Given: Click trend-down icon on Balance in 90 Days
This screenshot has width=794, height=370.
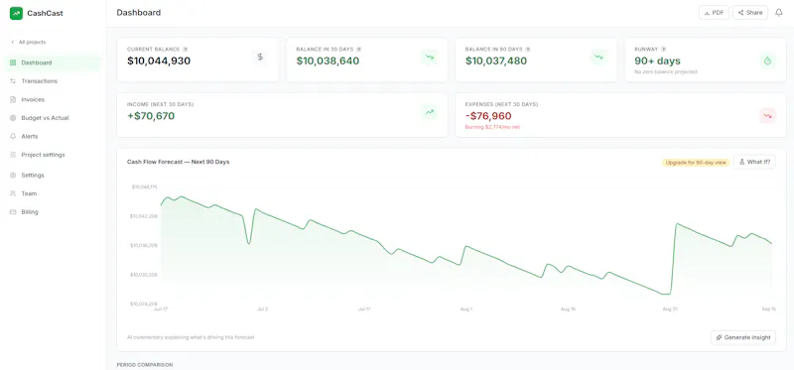Looking at the screenshot, I should 598,58.
